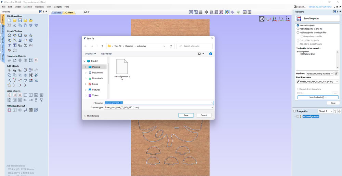Click the 'Save Toolpath(s) ...' button
Screen dimensions: 342x176
(318, 97)
